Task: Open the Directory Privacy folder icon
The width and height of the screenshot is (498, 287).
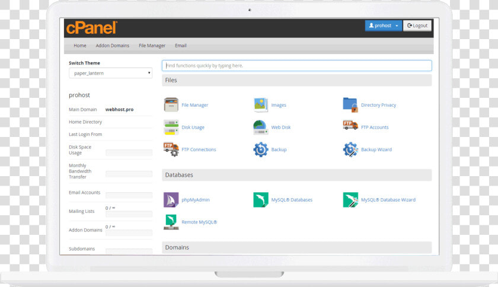Action: (x=350, y=104)
